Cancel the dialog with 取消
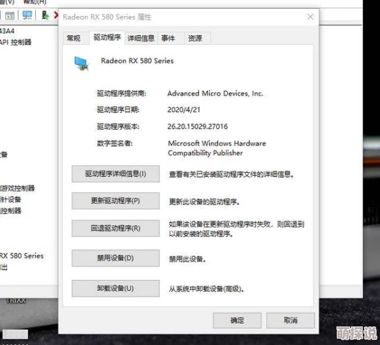This screenshot has height=345, width=380. pos(290,320)
